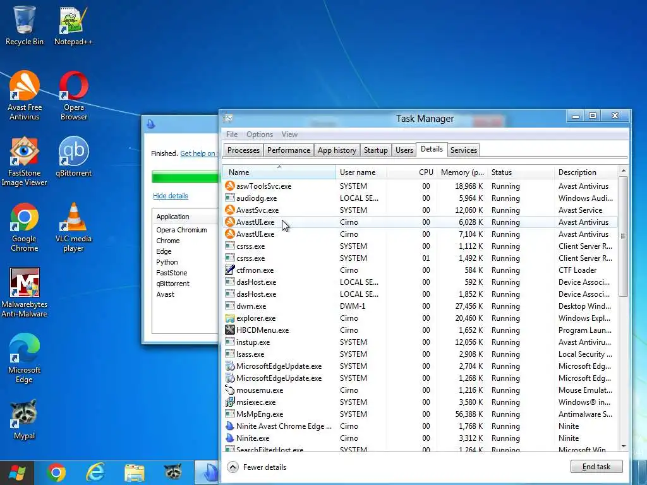
Task: Click Ninite green progress bar
Action: pyautogui.click(x=185, y=177)
